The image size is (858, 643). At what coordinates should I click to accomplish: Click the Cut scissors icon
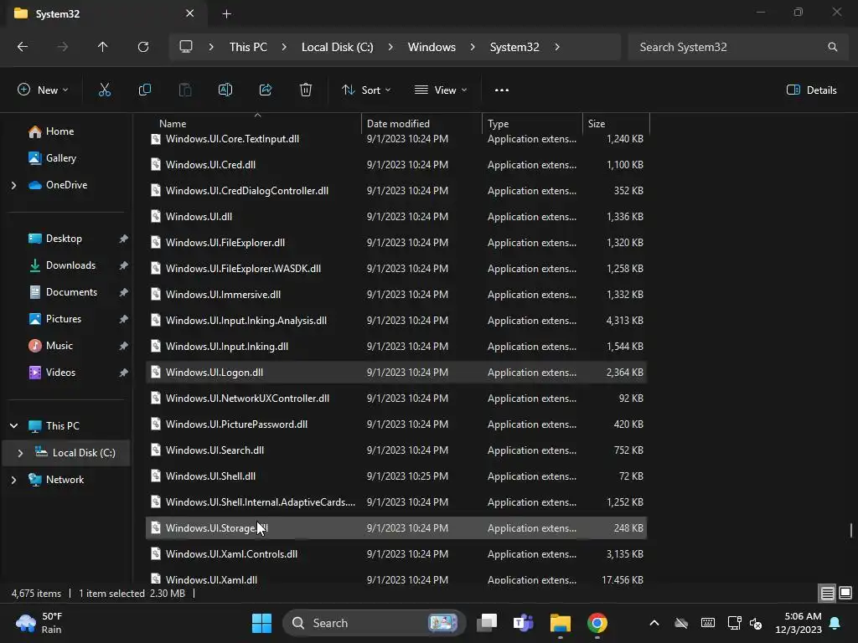point(105,90)
